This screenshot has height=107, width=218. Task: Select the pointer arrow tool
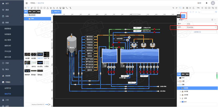28,8
